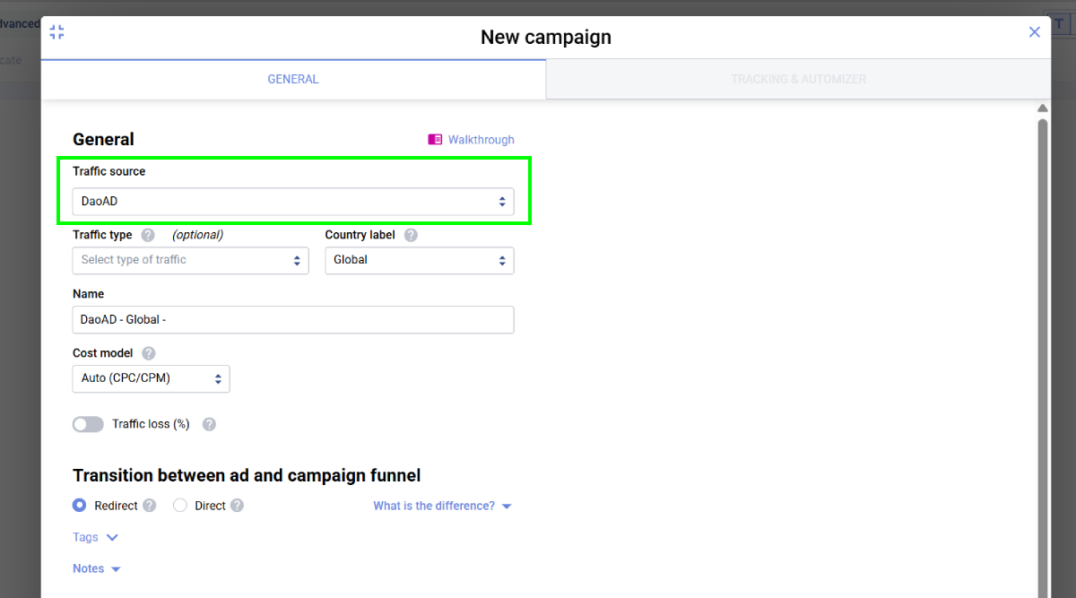
Task: Open the Auto (CPC/CPM) cost model dropdown
Action: point(151,378)
